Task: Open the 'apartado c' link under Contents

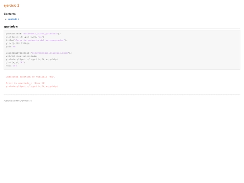Action: tap(14, 19)
